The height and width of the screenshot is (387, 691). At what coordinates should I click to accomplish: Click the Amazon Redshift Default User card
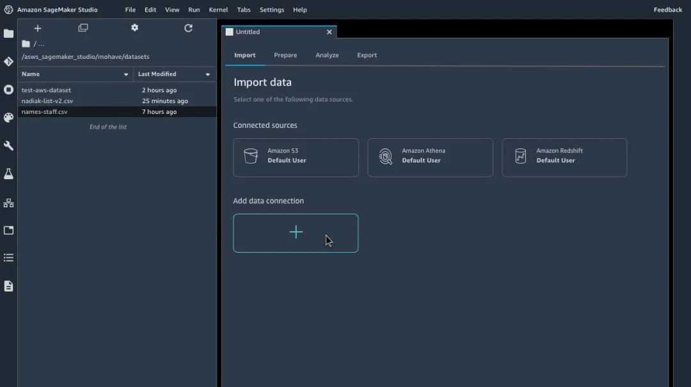564,157
